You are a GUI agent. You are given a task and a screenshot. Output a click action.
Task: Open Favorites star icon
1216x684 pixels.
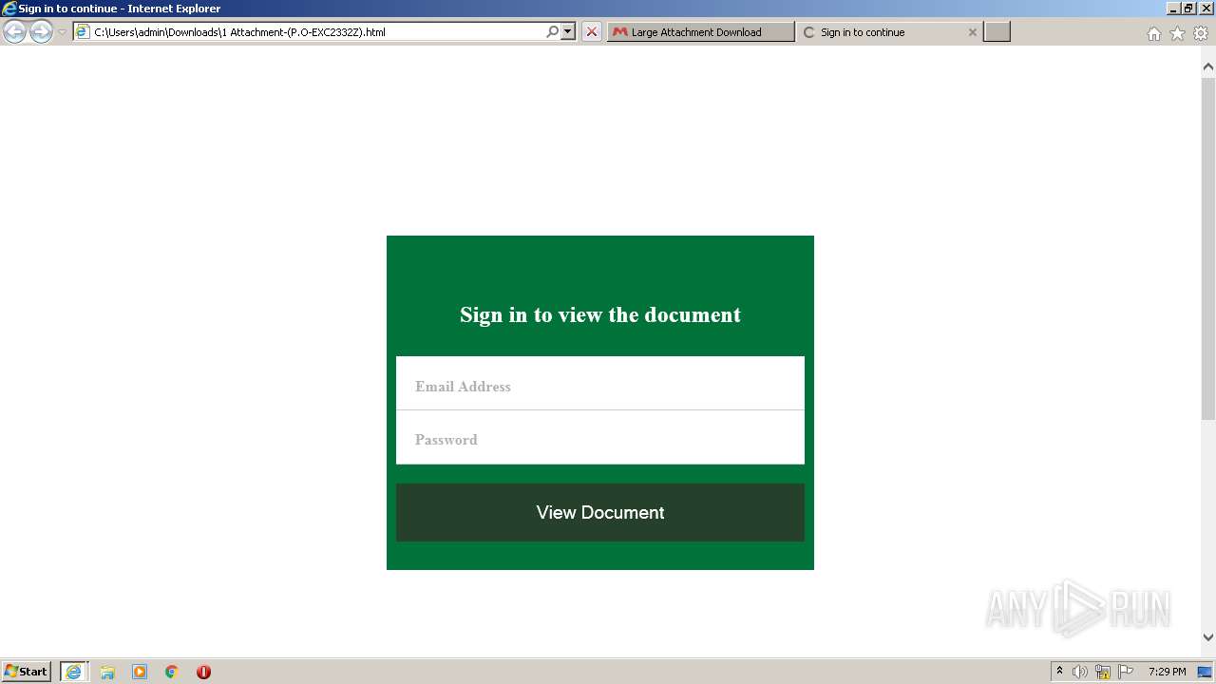point(1177,33)
